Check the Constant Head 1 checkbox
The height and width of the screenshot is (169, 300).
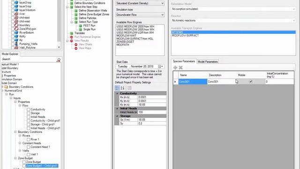pos(28,147)
